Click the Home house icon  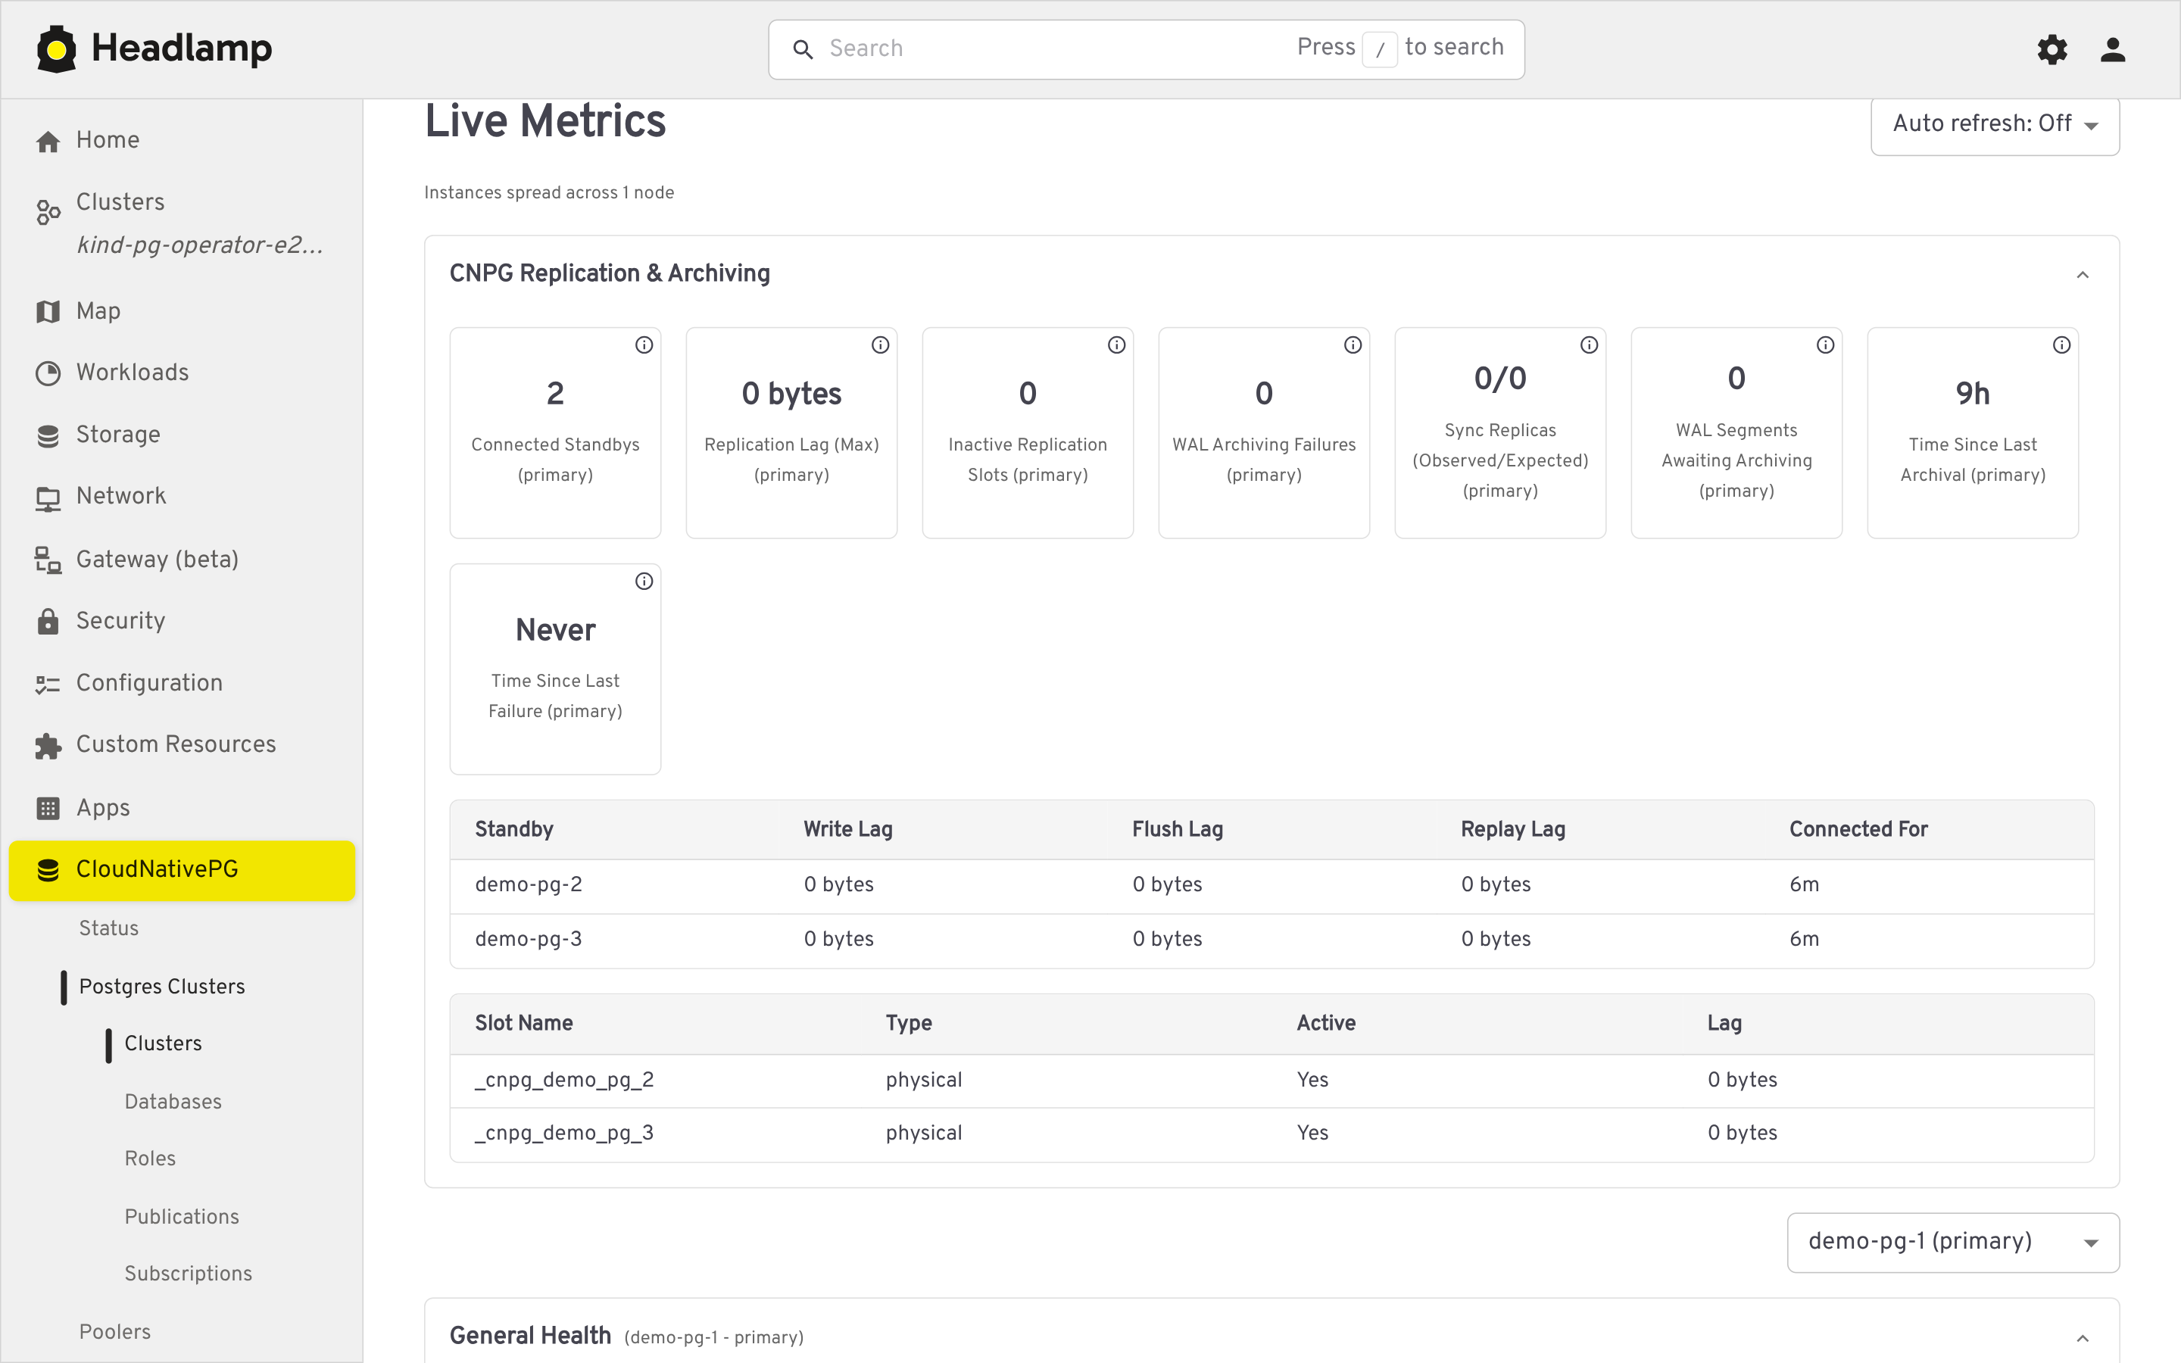pos(48,142)
